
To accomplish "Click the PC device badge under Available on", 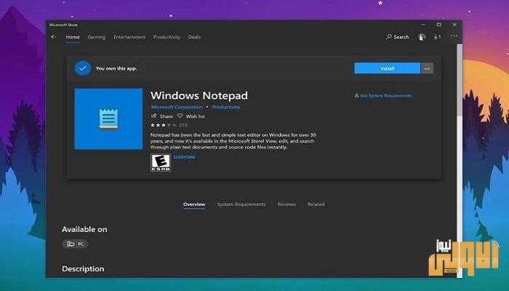I will click(74, 244).
